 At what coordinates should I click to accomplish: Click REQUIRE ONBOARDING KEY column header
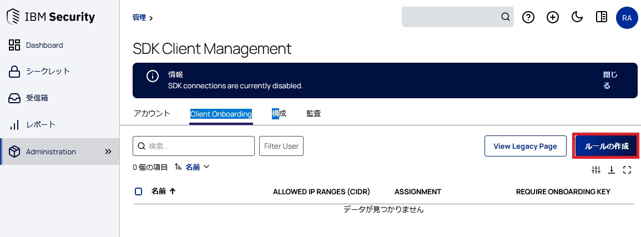pyautogui.click(x=563, y=191)
